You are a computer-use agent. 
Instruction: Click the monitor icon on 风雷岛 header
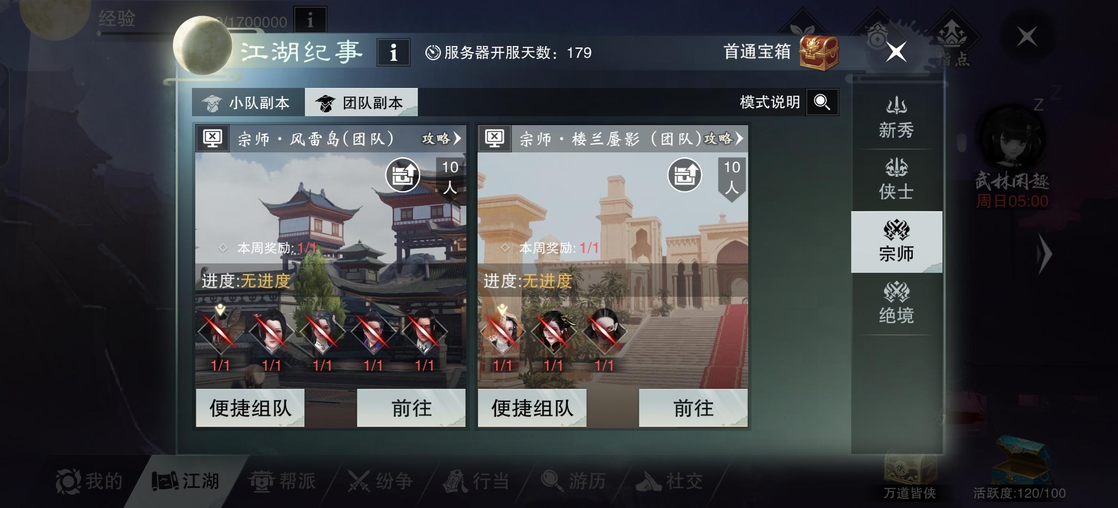point(212,138)
